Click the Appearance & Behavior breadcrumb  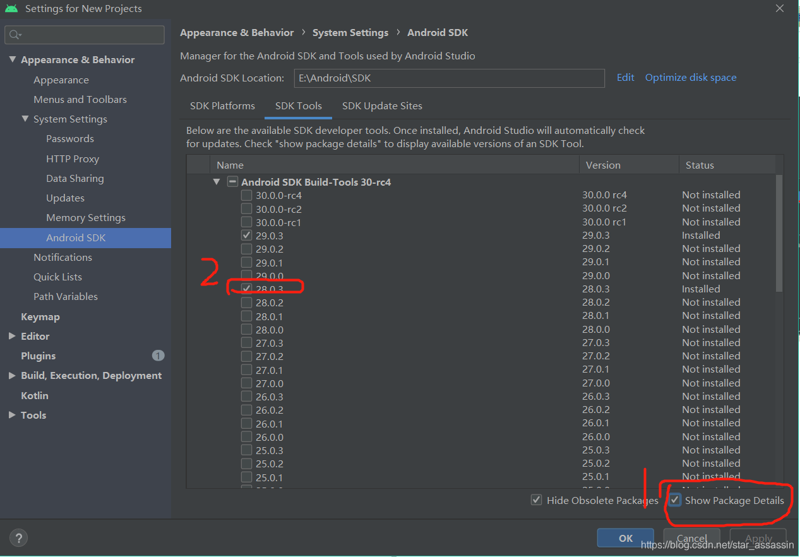[x=237, y=32]
